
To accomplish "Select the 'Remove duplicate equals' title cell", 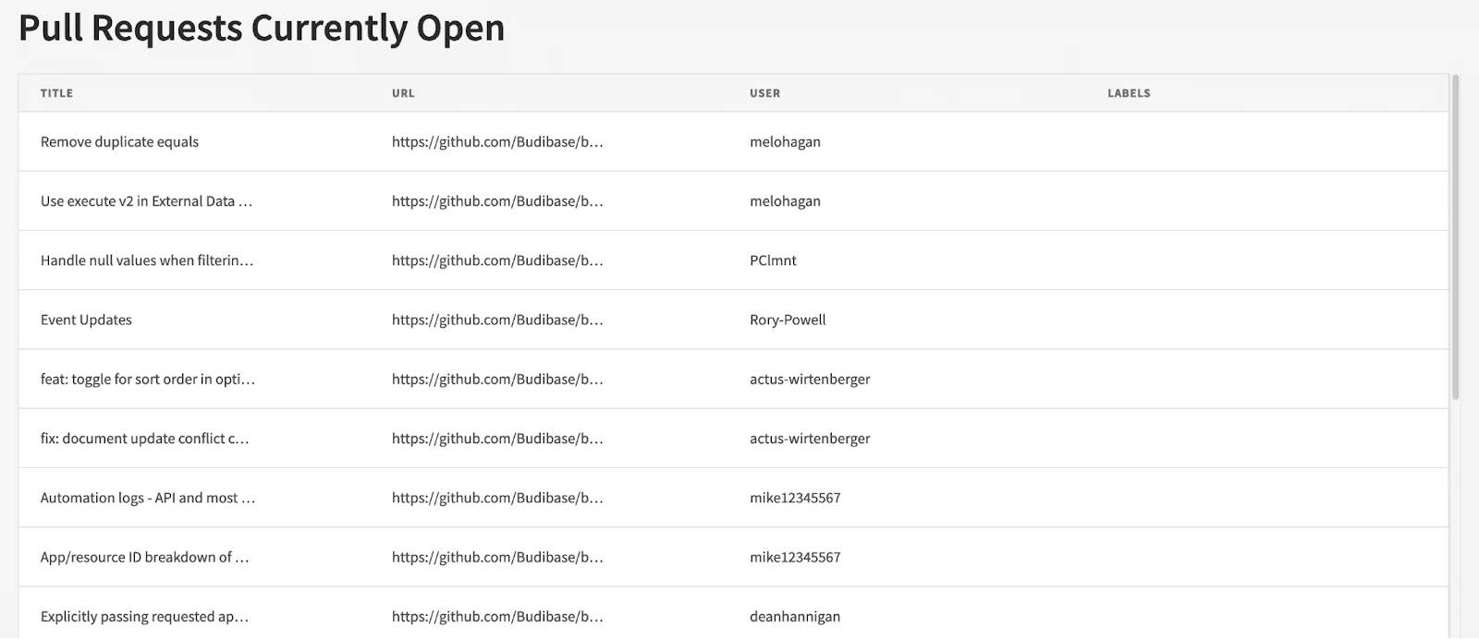I will 119,142.
